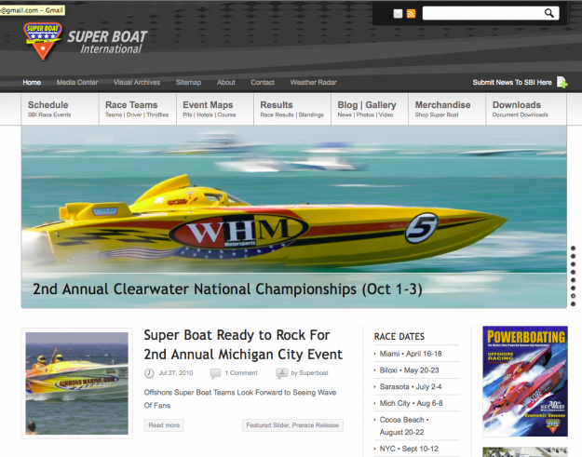Open the Simmons Marine boat article thumbnail
Screen dimensions: 582x457
(77, 383)
